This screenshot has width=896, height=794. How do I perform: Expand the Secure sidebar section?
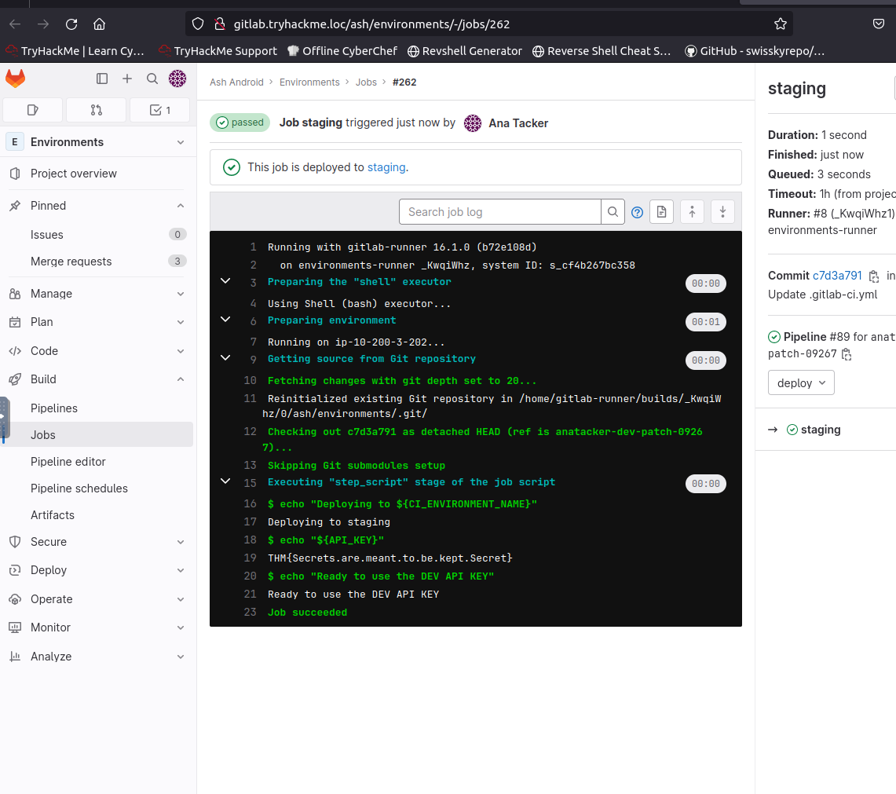[x=97, y=542]
